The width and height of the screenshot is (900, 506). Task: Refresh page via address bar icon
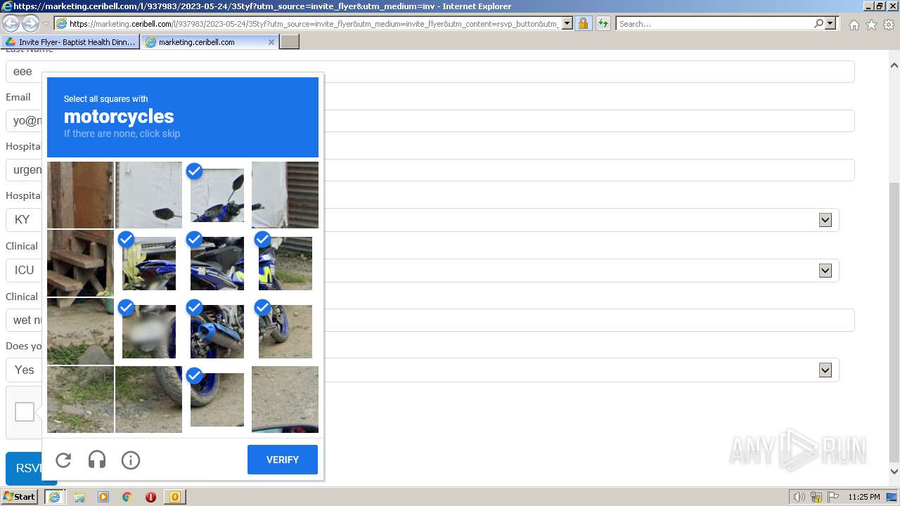603,23
